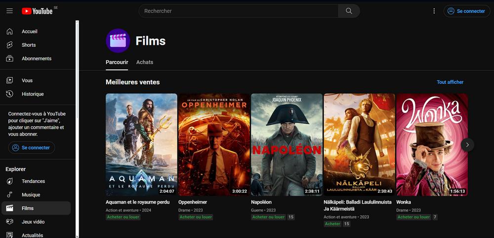Open Musique in Explorer section

coord(31,195)
